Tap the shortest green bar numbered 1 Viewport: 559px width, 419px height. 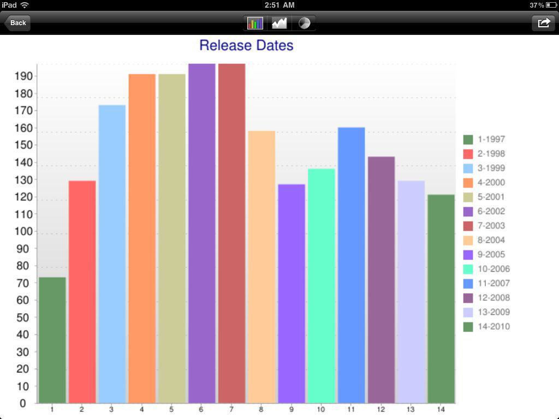coord(52,341)
